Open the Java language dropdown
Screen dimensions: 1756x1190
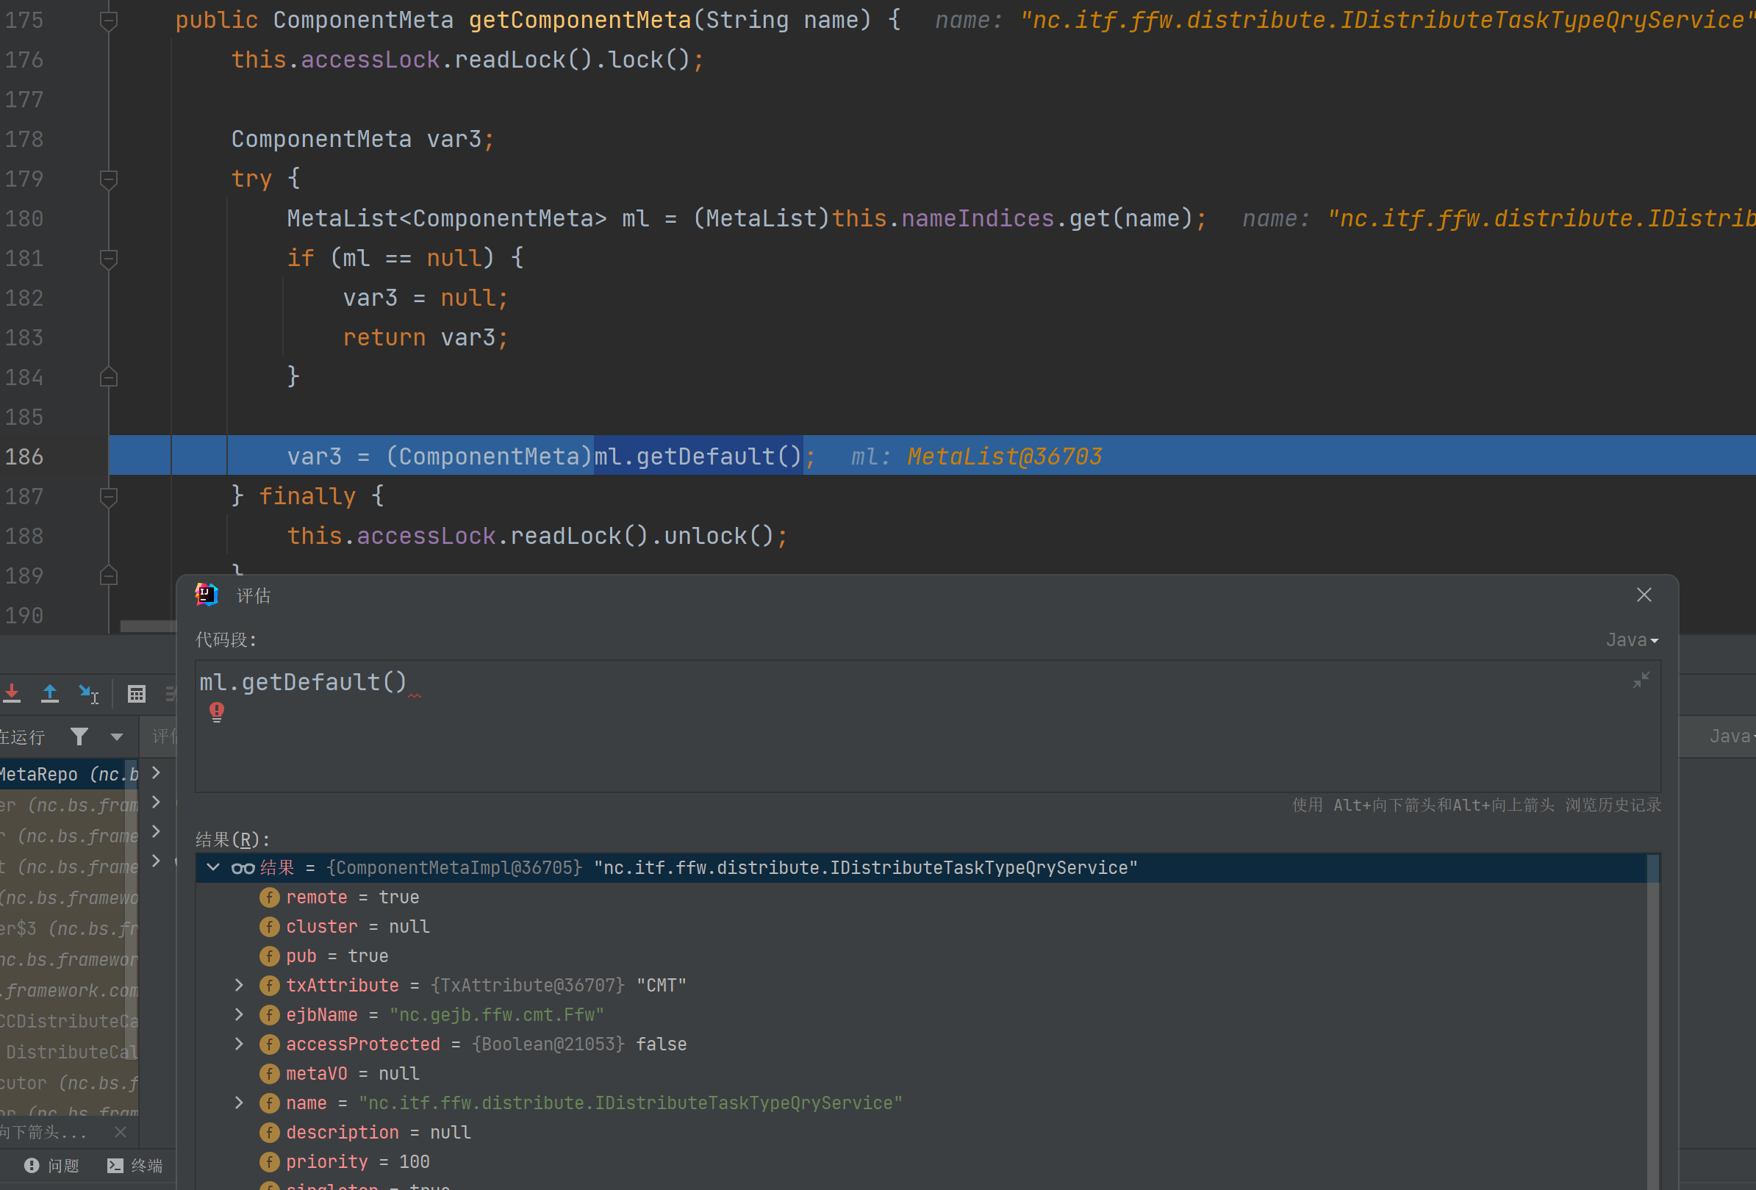pyautogui.click(x=1631, y=640)
